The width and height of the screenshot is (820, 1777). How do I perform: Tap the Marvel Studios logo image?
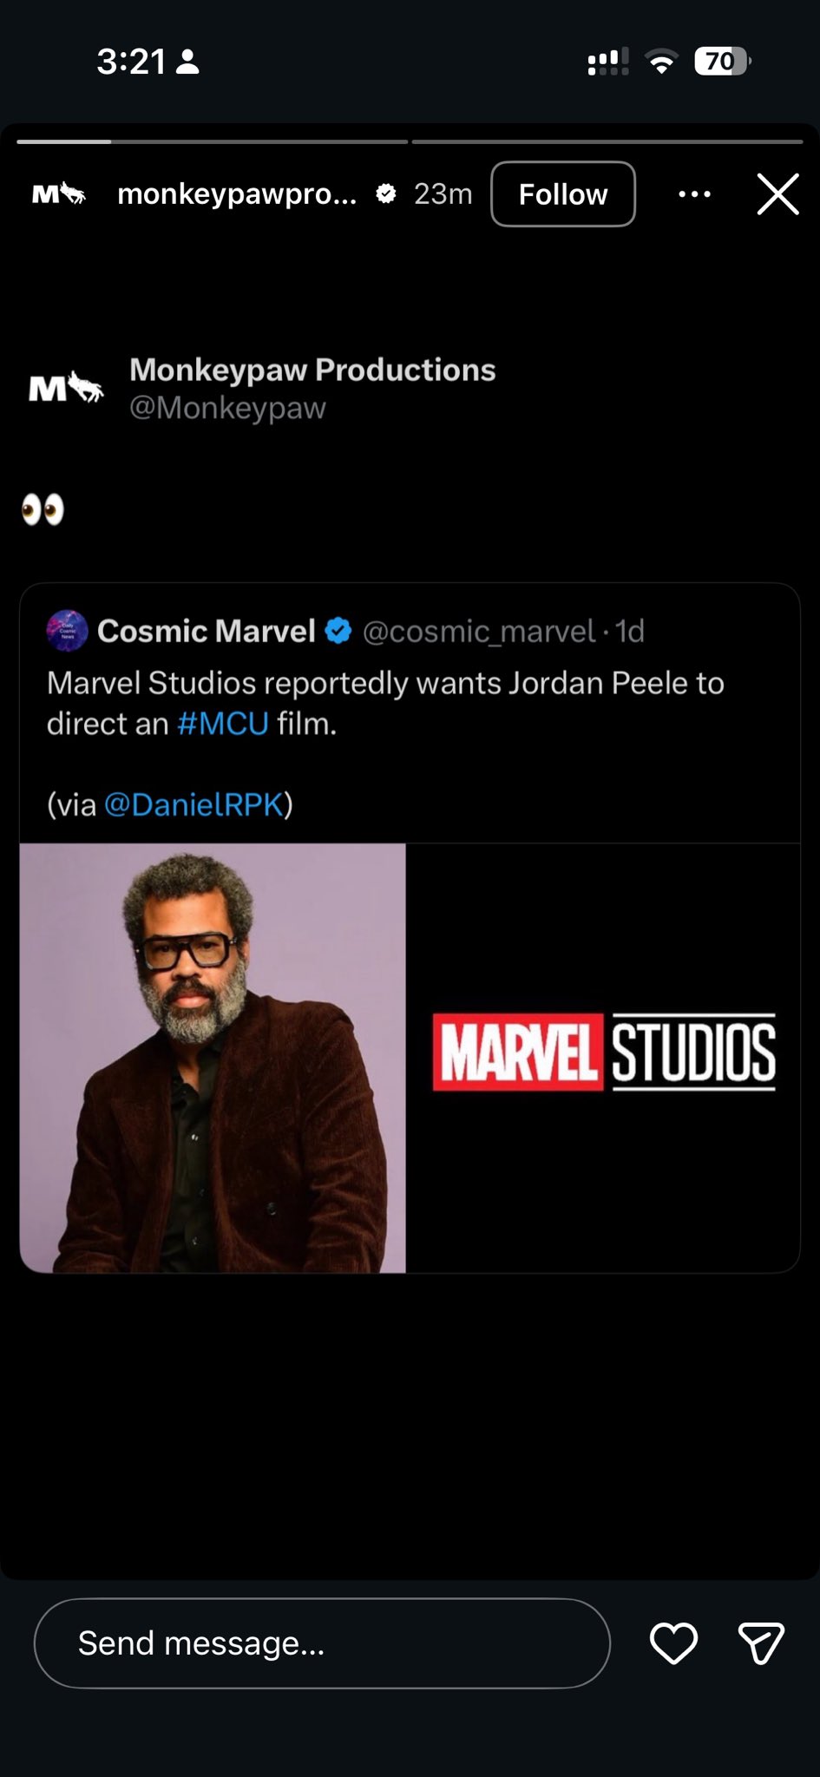(x=604, y=1052)
